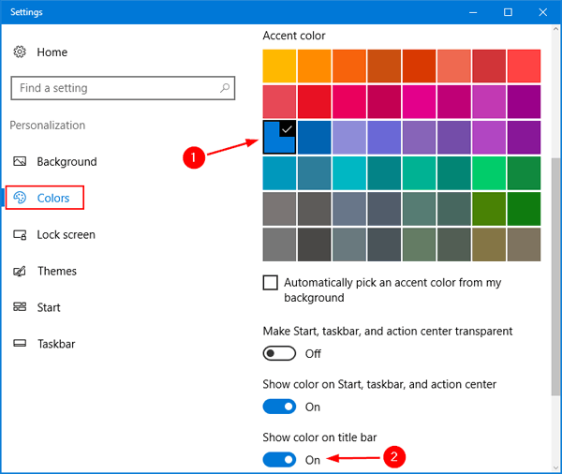Disable color on Start, taskbar, action center
The height and width of the screenshot is (474, 562).
279,407
